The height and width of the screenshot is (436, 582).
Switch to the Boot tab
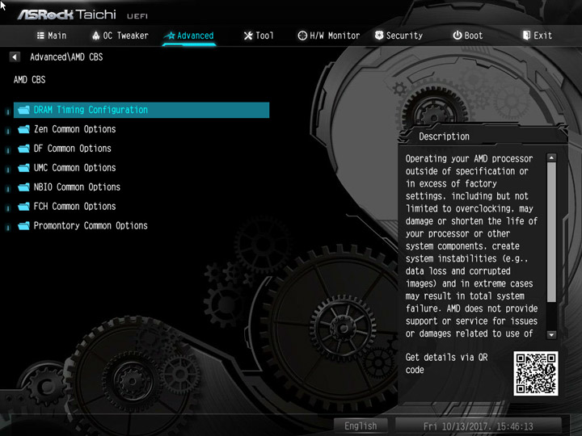click(x=468, y=36)
